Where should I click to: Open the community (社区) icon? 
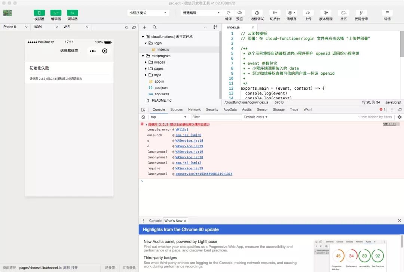point(343,13)
